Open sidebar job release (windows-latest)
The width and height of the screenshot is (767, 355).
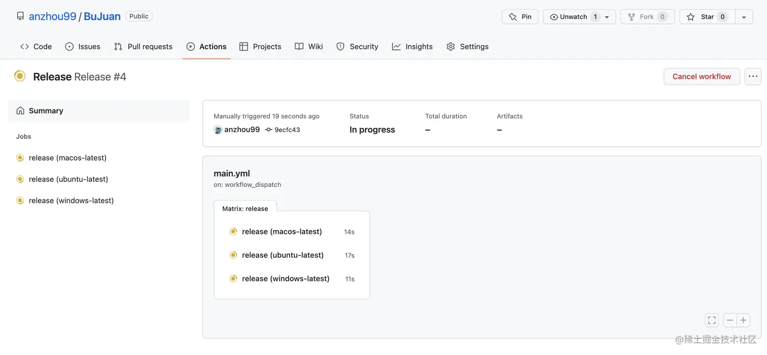click(71, 201)
